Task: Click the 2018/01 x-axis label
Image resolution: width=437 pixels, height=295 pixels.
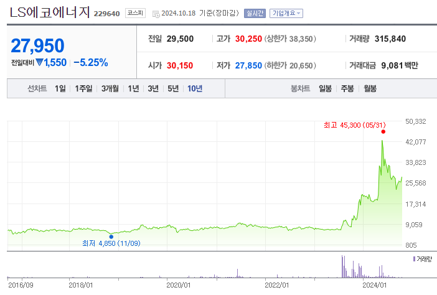Action: pyautogui.click(x=80, y=285)
